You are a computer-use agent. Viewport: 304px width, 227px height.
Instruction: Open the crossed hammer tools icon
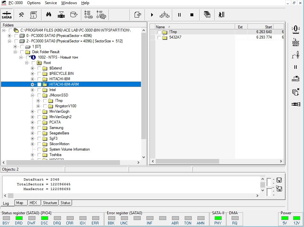coord(22,15)
